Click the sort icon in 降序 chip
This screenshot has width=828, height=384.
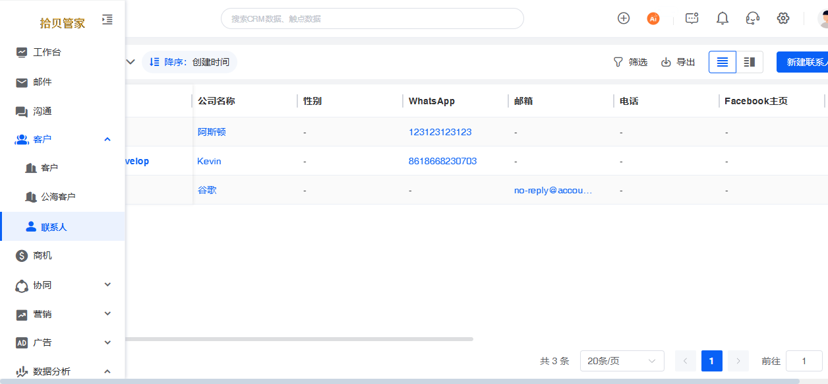tap(154, 62)
